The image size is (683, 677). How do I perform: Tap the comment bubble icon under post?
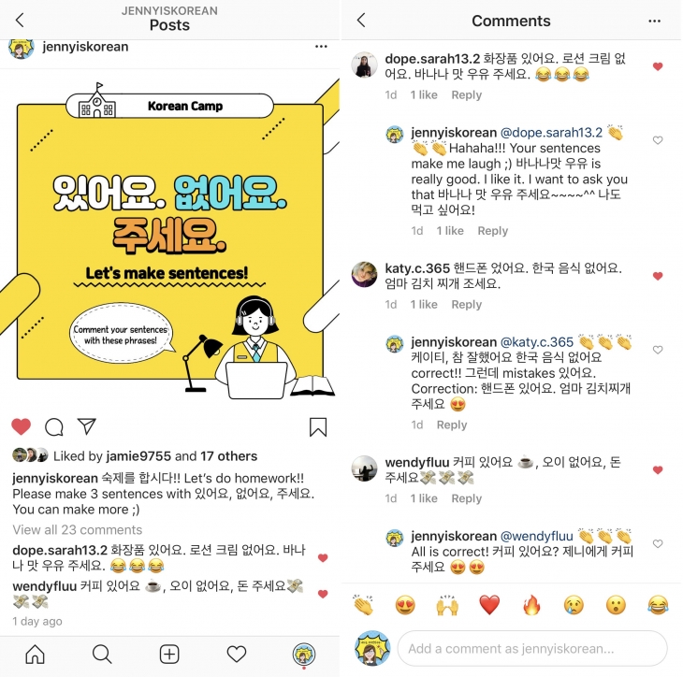[x=54, y=427]
